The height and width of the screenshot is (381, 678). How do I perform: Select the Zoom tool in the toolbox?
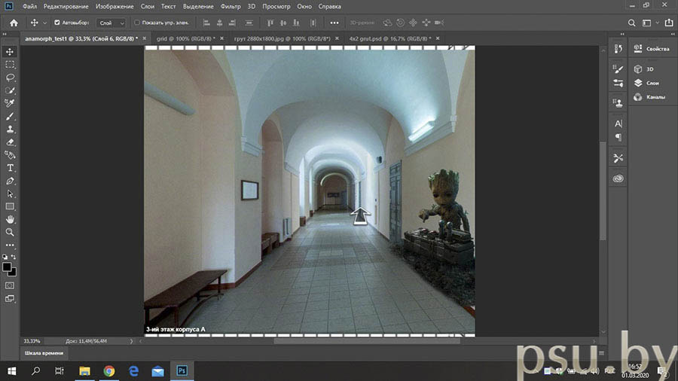(10, 233)
